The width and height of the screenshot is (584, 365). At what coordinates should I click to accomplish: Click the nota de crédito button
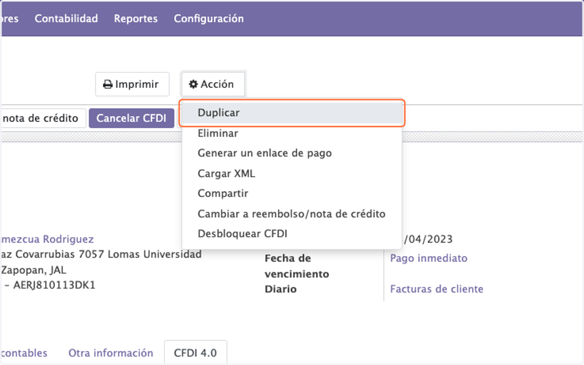click(x=43, y=118)
